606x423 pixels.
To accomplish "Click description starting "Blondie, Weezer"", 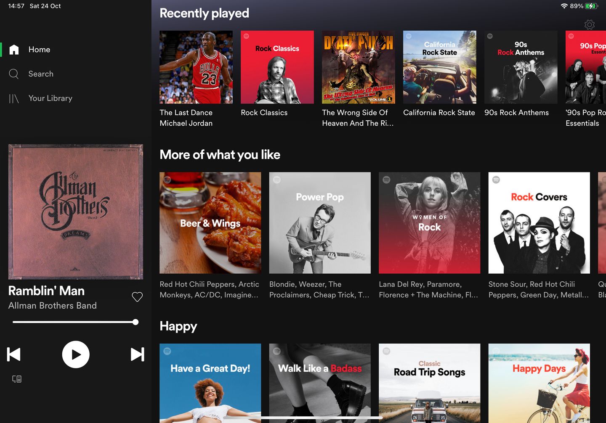I will click(319, 290).
